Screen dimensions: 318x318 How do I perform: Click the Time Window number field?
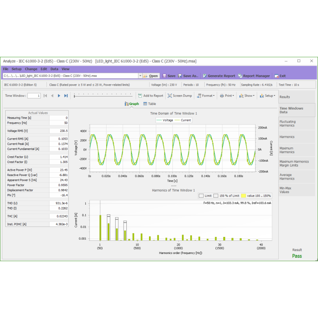[34, 96]
